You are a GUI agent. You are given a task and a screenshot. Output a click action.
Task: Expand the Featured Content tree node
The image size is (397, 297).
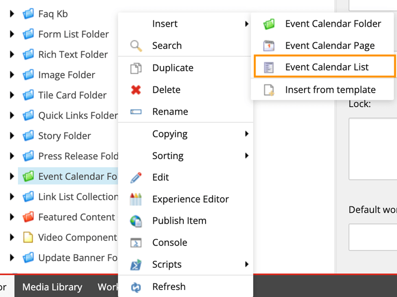pyautogui.click(x=12, y=217)
